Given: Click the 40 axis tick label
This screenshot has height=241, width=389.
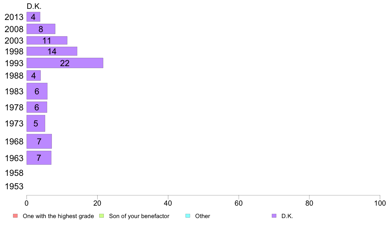Looking at the screenshot, I should click(168, 203).
